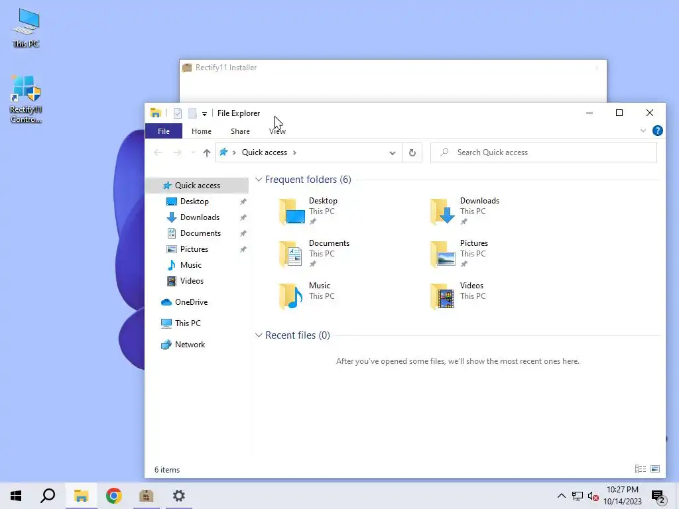Viewport: 679px width, 509px height.
Task: Open the File ribbon tab
Action: click(164, 131)
